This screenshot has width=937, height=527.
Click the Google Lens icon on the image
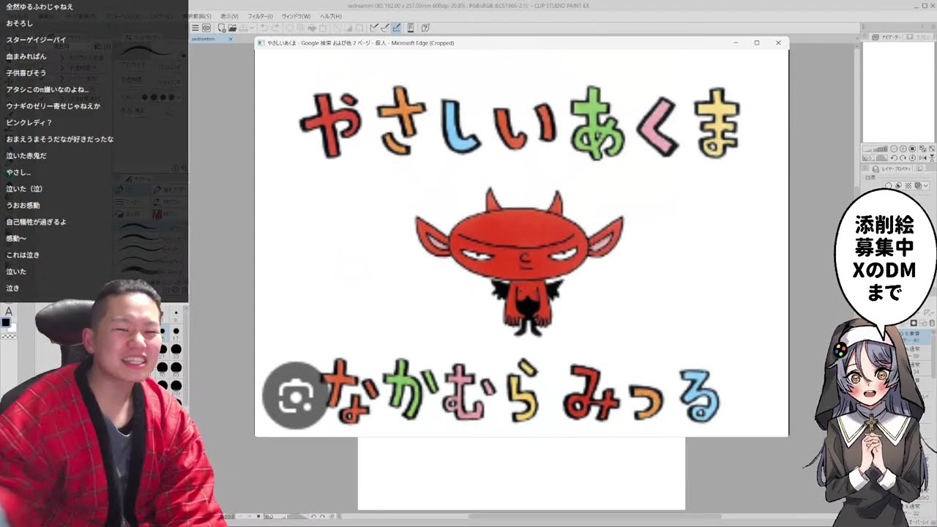(296, 395)
